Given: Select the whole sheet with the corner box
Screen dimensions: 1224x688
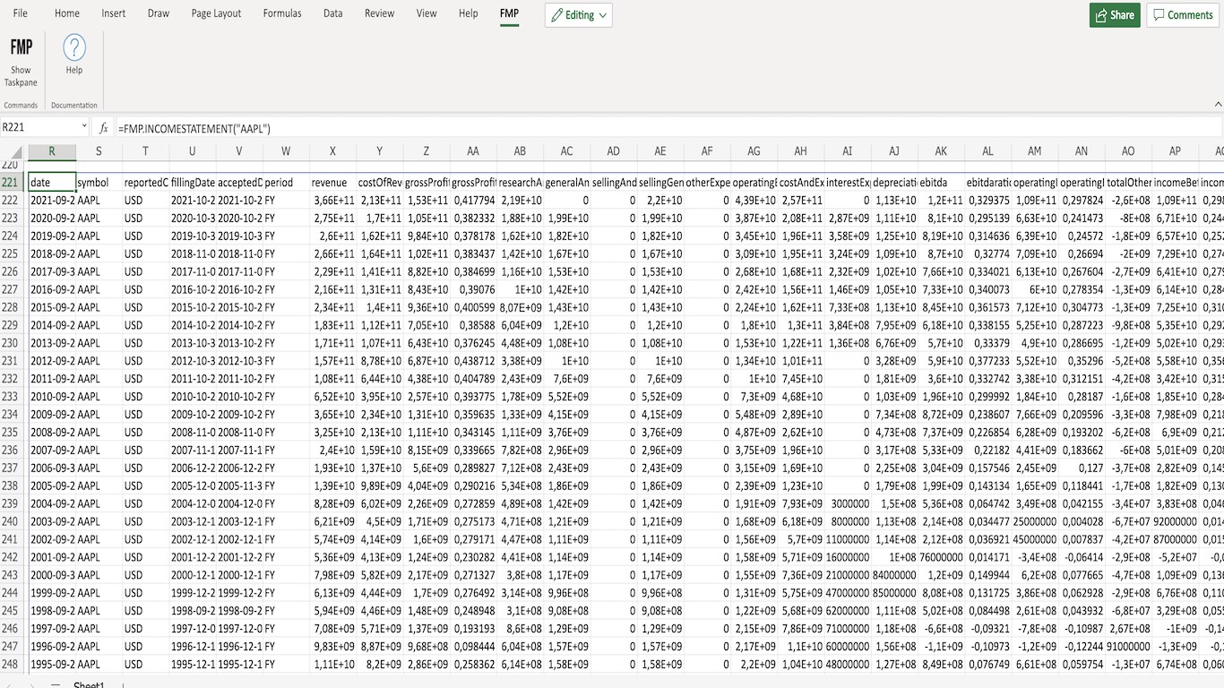Looking at the screenshot, I should click(13, 151).
